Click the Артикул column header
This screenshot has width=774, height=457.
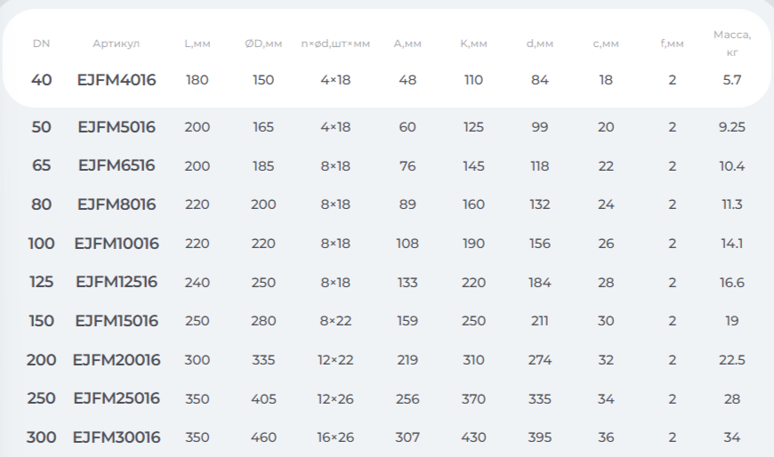pos(117,44)
